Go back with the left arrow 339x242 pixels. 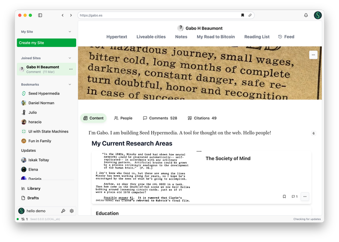pos(63,15)
